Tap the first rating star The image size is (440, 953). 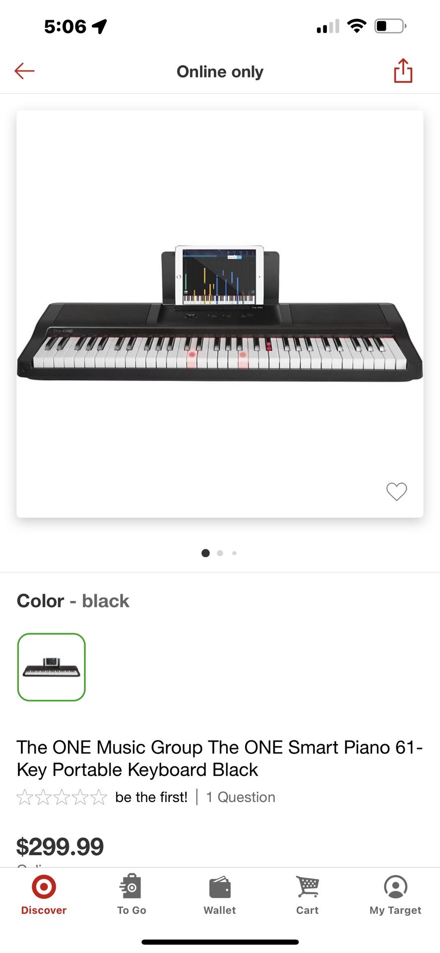23,797
